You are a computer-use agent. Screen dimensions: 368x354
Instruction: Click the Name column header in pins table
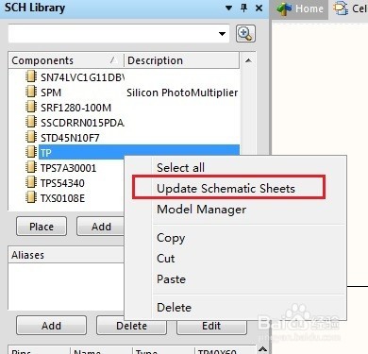click(x=101, y=350)
